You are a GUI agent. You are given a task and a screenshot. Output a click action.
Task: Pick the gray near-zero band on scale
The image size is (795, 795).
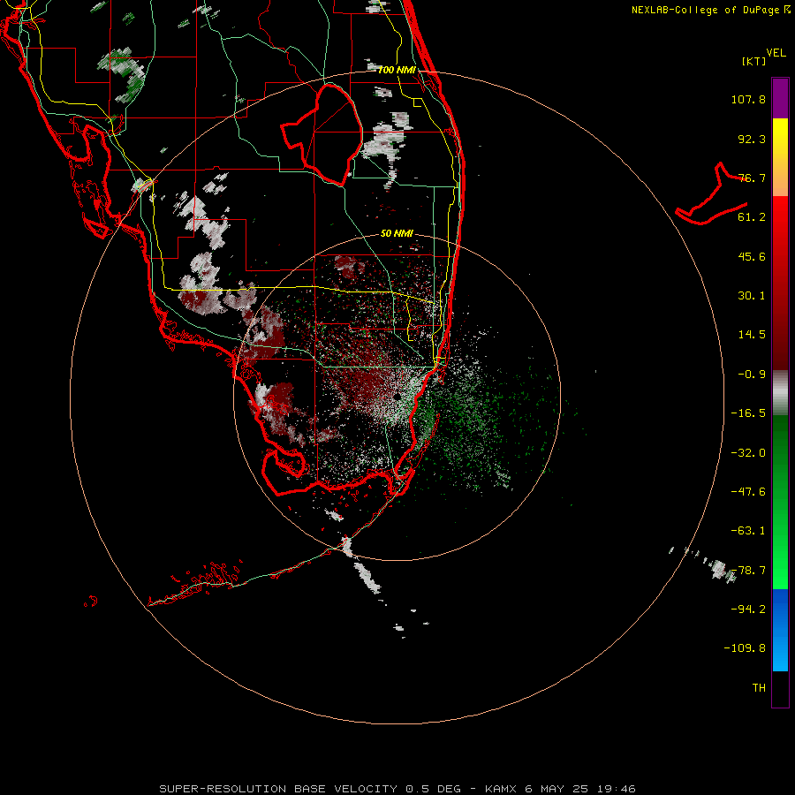pyautogui.click(x=780, y=393)
